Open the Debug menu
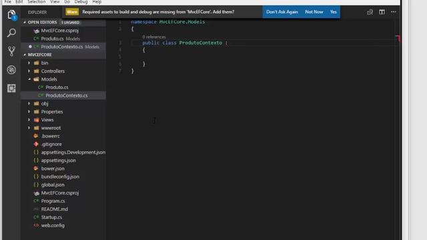Viewport: 427px width, 240px height. (81, 2)
